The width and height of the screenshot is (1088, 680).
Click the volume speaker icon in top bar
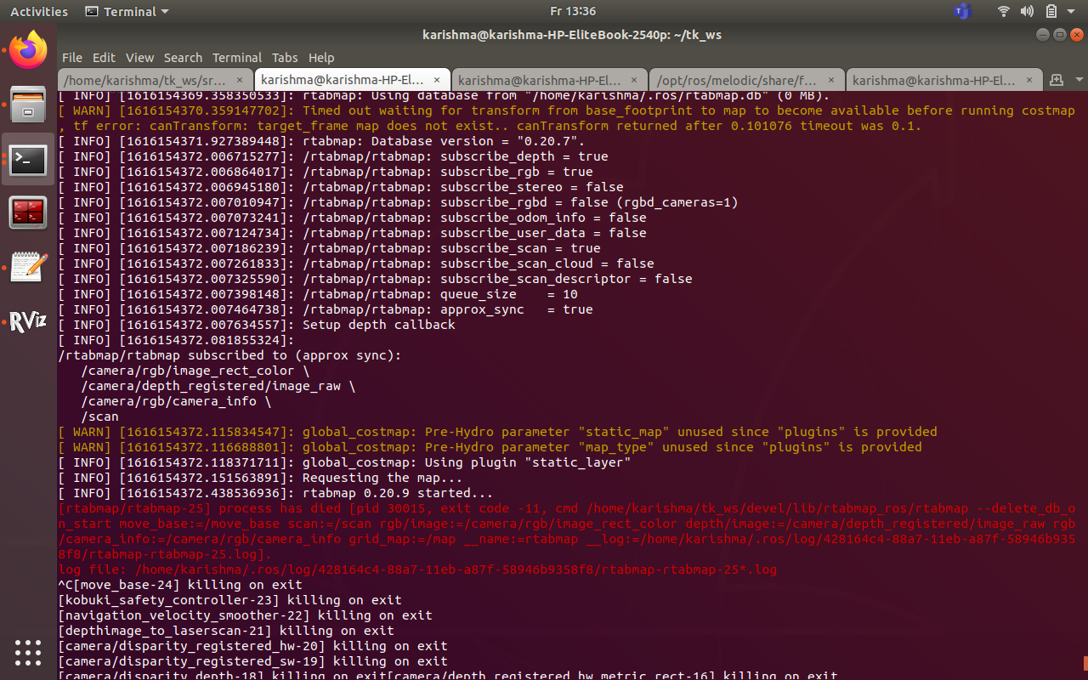click(x=1027, y=12)
